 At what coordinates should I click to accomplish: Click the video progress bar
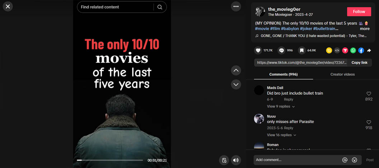tap(110, 160)
